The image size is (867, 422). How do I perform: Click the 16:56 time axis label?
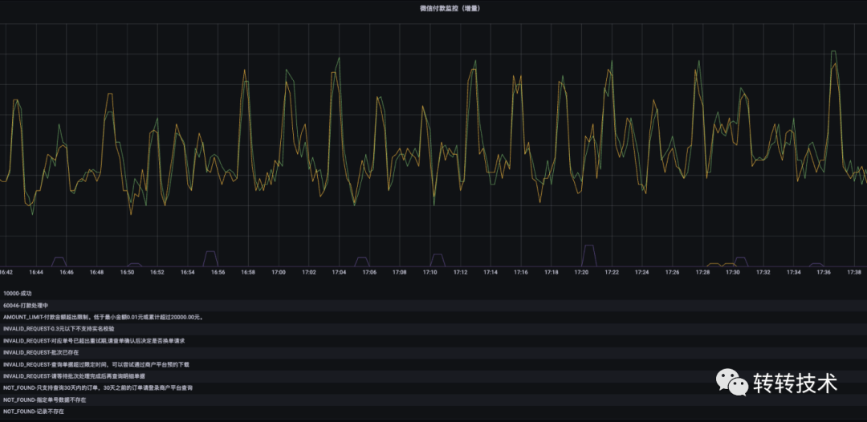218,272
